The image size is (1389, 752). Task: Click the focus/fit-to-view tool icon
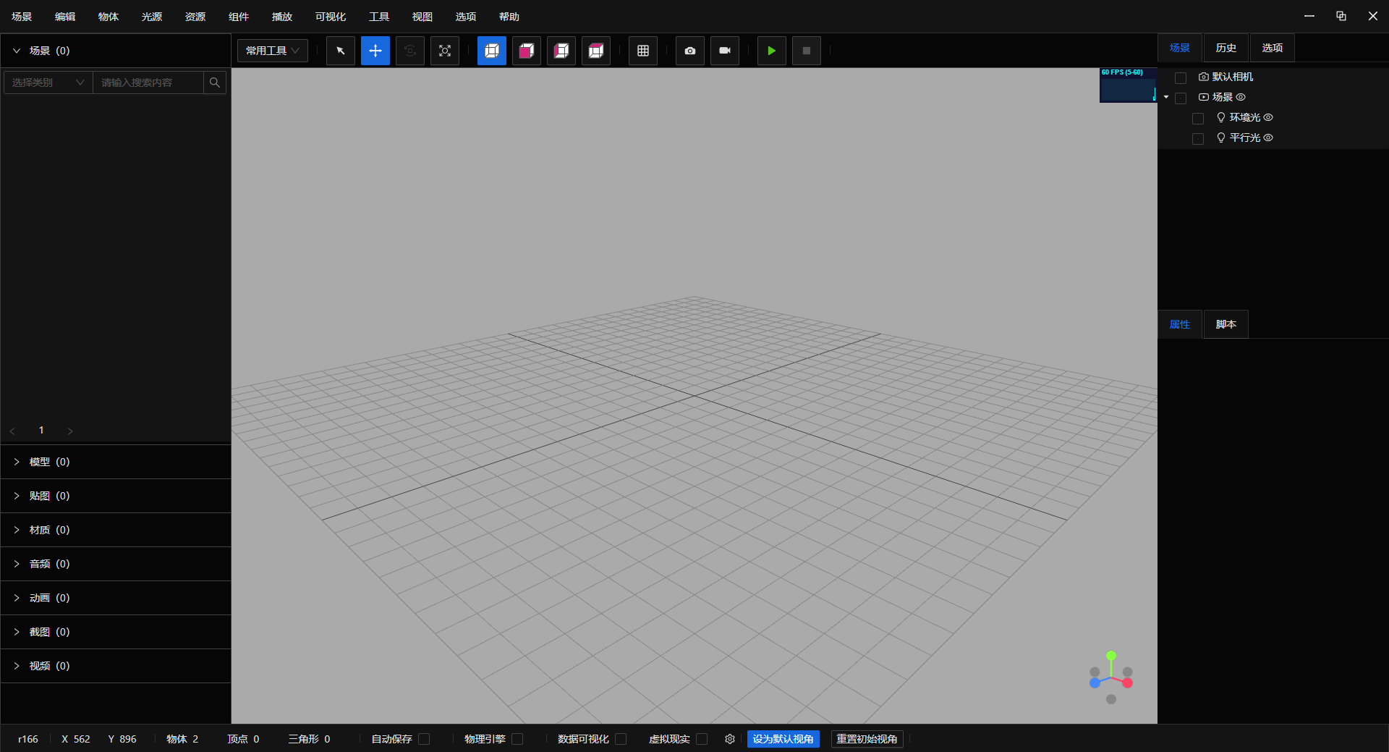coord(444,51)
